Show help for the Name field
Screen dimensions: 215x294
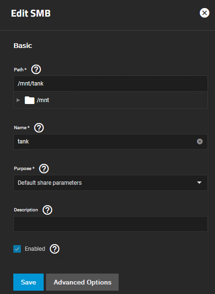[39, 128]
